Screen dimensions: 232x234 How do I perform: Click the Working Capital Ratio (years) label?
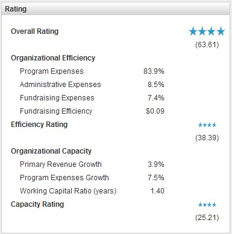(68, 191)
